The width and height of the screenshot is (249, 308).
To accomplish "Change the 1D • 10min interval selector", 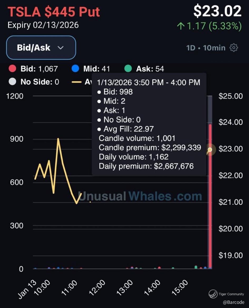I will [x=206, y=48].
